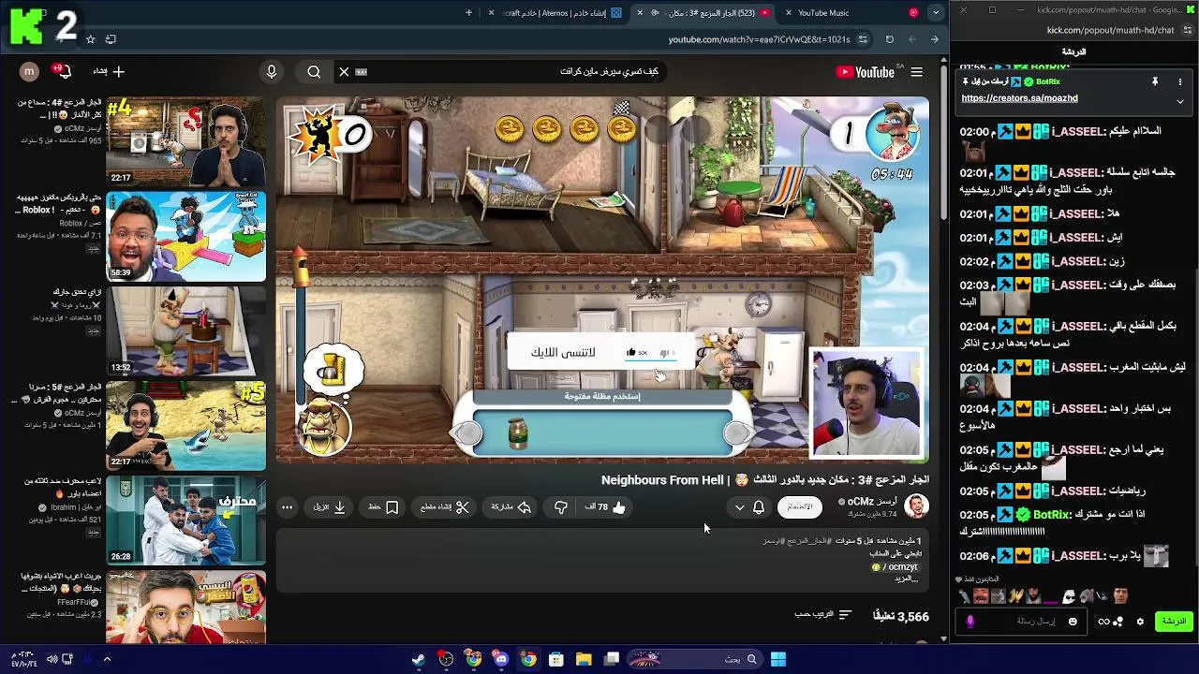Close the YouTube Music browser tab
Screen dimensions: 1199x674
[789, 13]
